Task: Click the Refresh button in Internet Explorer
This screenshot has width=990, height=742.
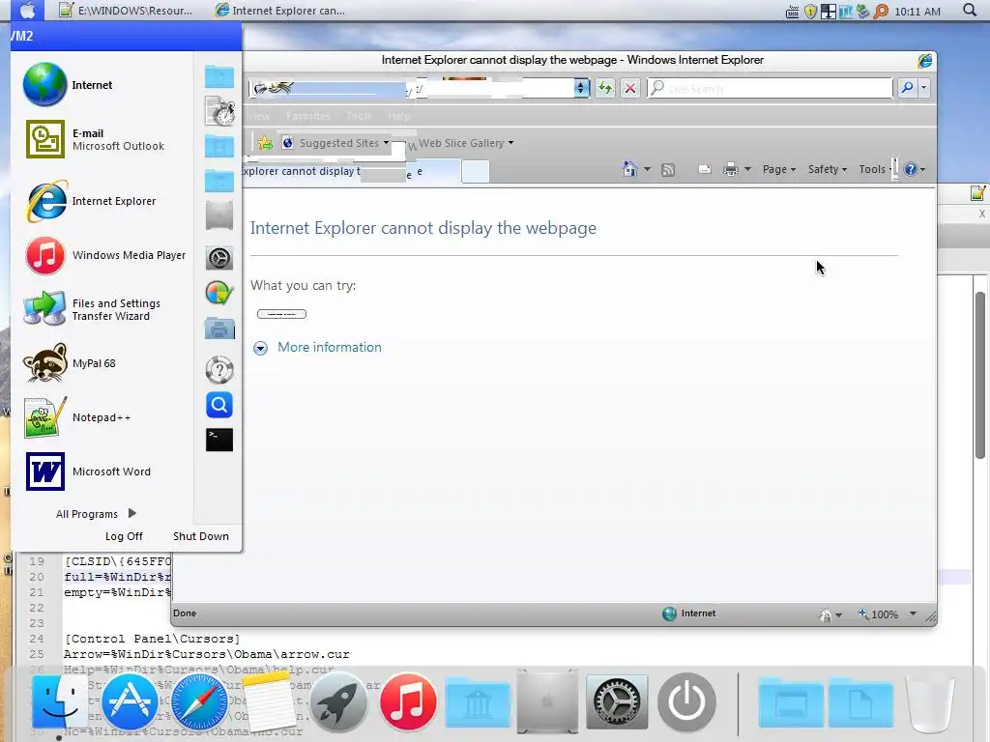Action: pyautogui.click(x=605, y=88)
